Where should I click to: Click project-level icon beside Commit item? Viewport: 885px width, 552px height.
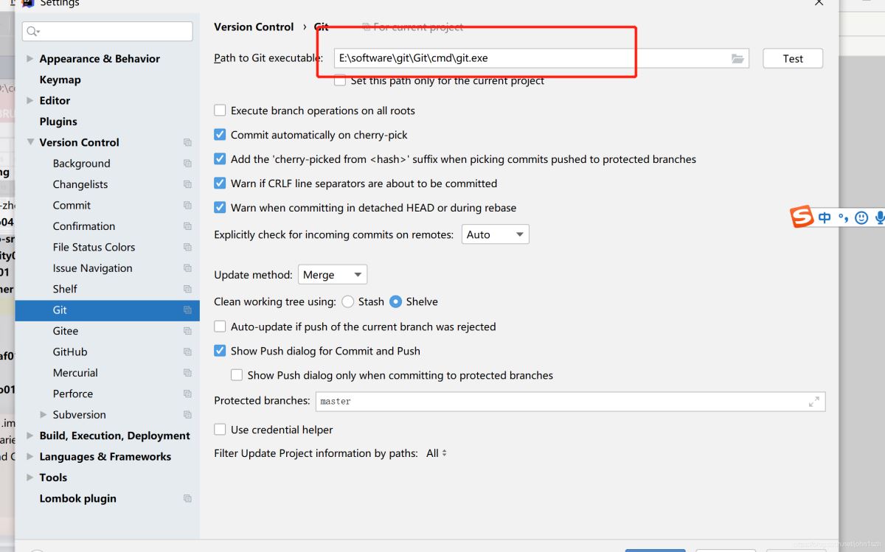[x=187, y=206]
